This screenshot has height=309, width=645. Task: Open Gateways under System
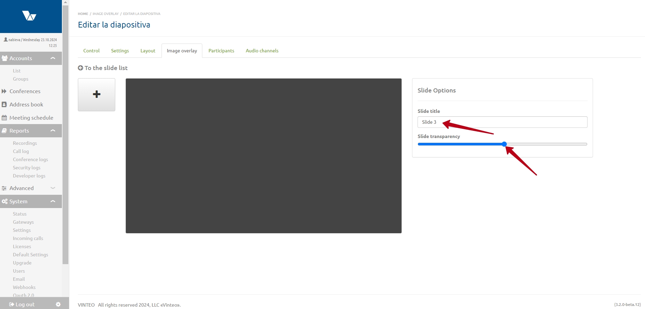[23, 222]
